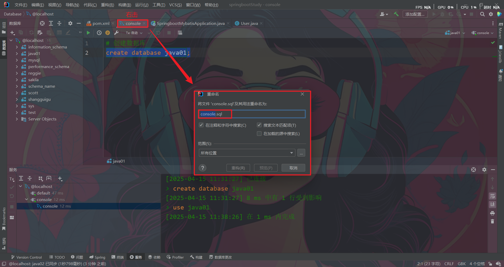Open the wrench settings icon in console toolbar
This screenshot has height=267, width=504.
pos(116,33)
